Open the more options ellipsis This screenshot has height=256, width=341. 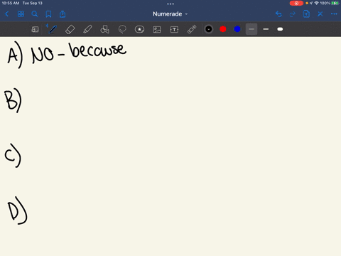click(334, 14)
